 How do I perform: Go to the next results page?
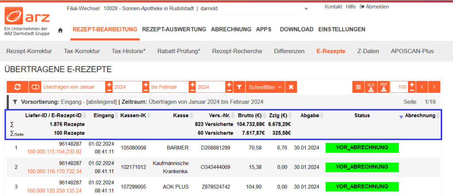(x=435, y=87)
